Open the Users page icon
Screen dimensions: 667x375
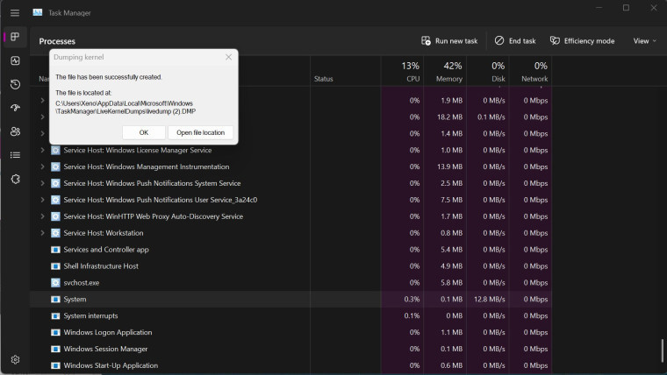(x=15, y=131)
